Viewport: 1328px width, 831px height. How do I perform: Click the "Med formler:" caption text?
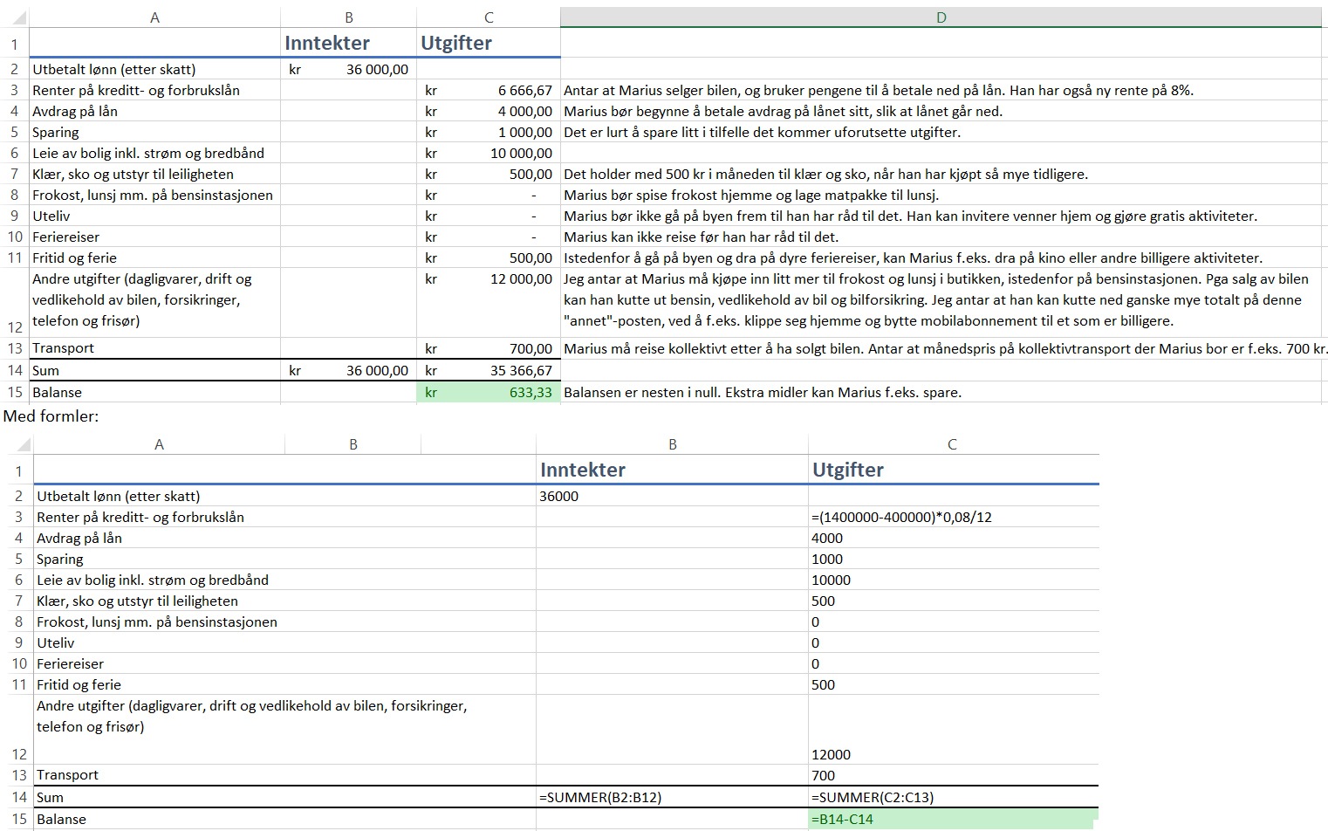coord(51,416)
